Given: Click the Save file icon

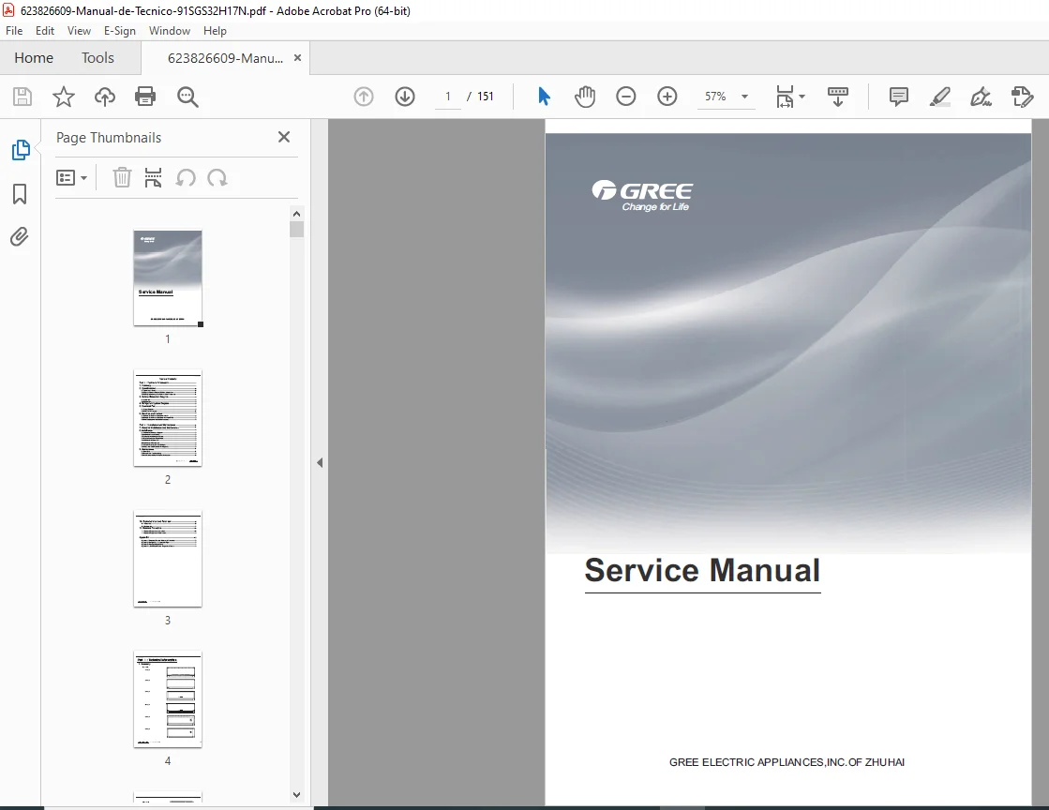Looking at the screenshot, I should point(22,97).
